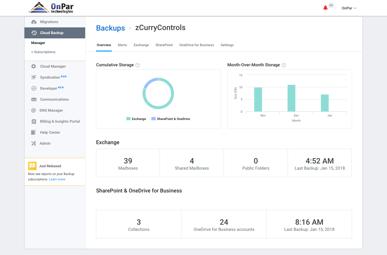Click the 4 Shared Mailboxes card
Image resolution: width=387 pixels, height=255 pixels.
192,163
